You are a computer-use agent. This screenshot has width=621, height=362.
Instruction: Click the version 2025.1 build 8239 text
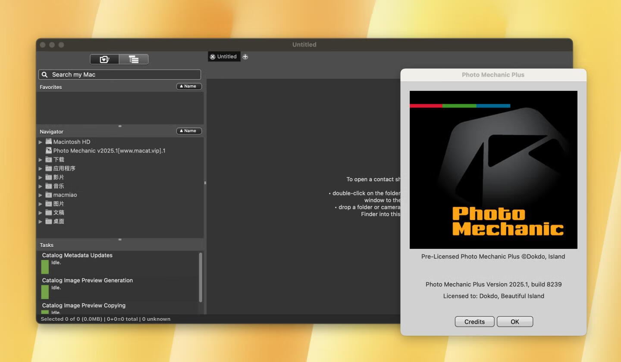coord(493,284)
